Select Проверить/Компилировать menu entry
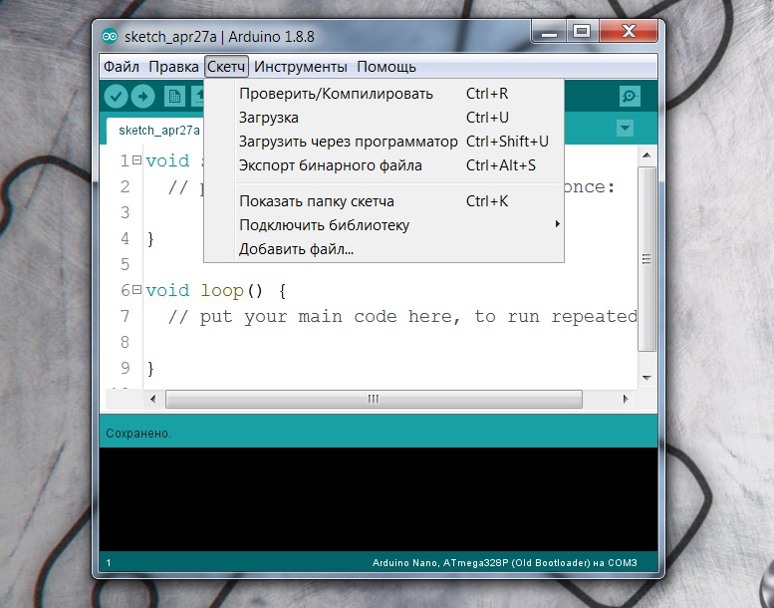 [x=385, y=94]
